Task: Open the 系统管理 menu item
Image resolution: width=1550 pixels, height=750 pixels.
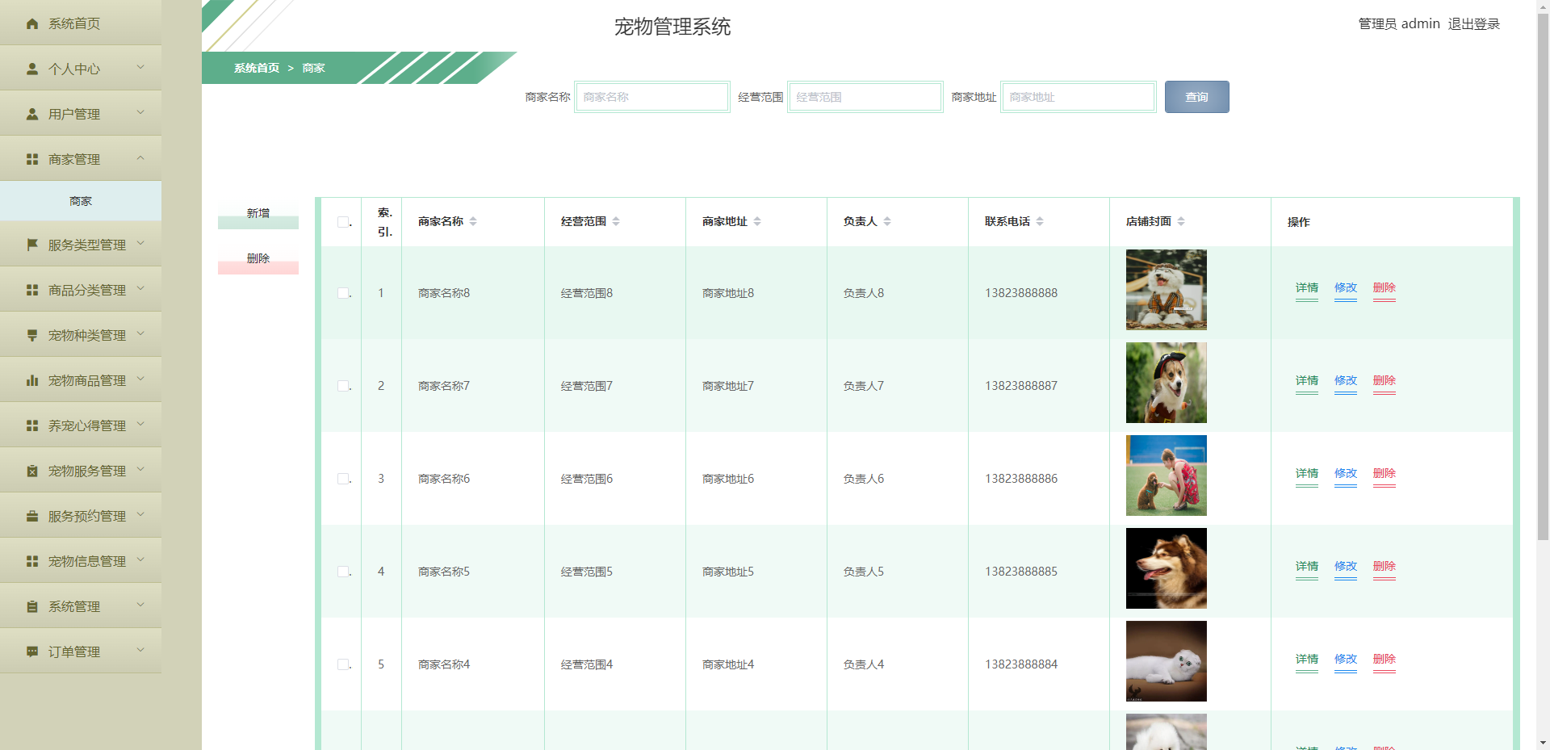Action: 81,605
